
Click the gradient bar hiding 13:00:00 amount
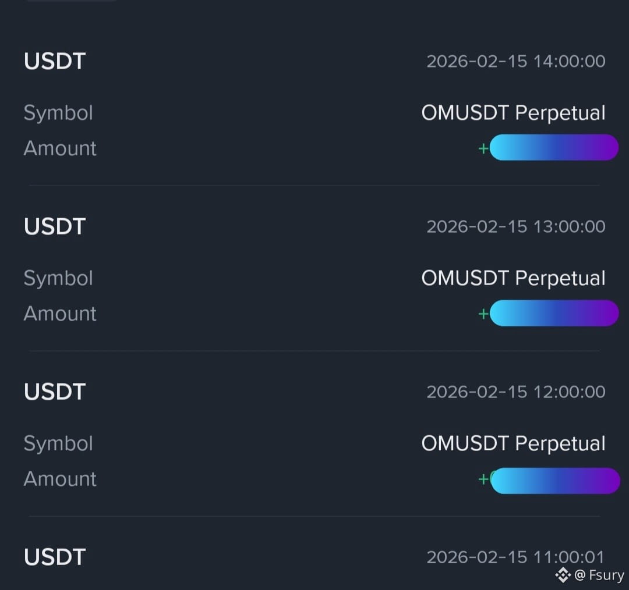[x=554, y=313]
